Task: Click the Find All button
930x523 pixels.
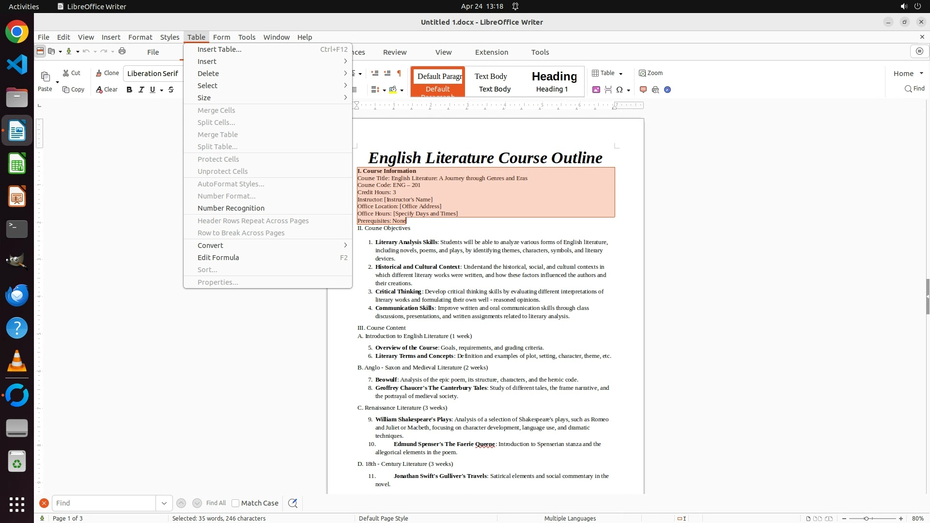Action: (216, 503)
